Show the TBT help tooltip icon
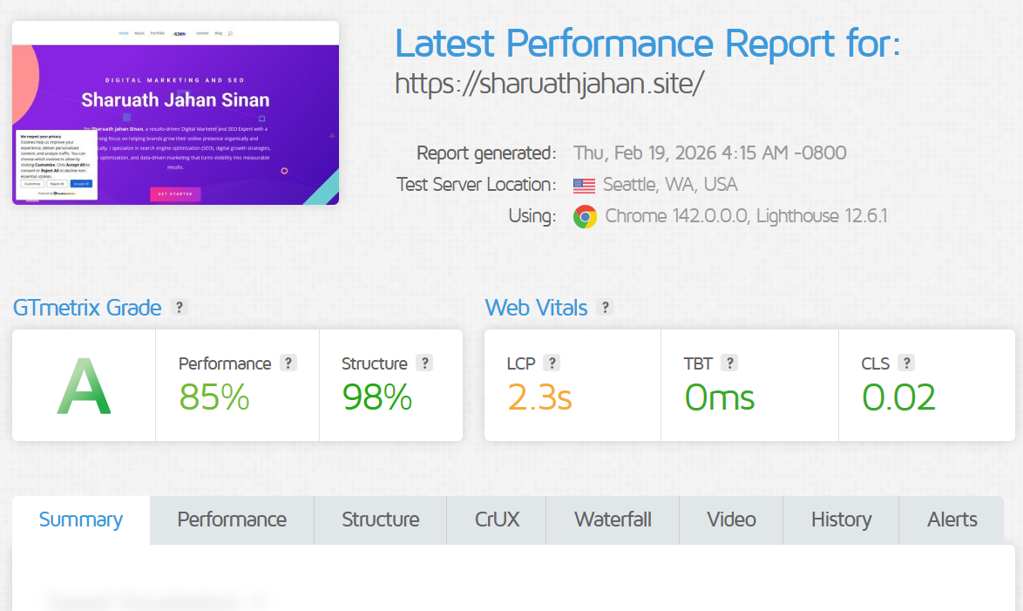1023x611 pixels. 729,363
